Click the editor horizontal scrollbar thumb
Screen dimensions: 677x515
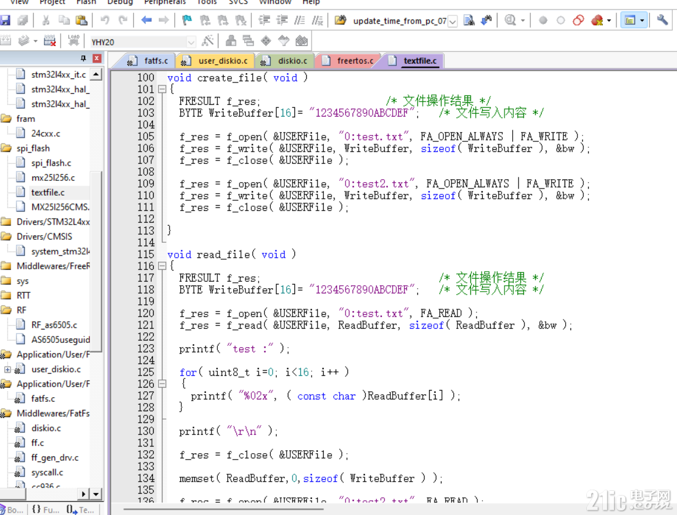[x=224, y=509]
